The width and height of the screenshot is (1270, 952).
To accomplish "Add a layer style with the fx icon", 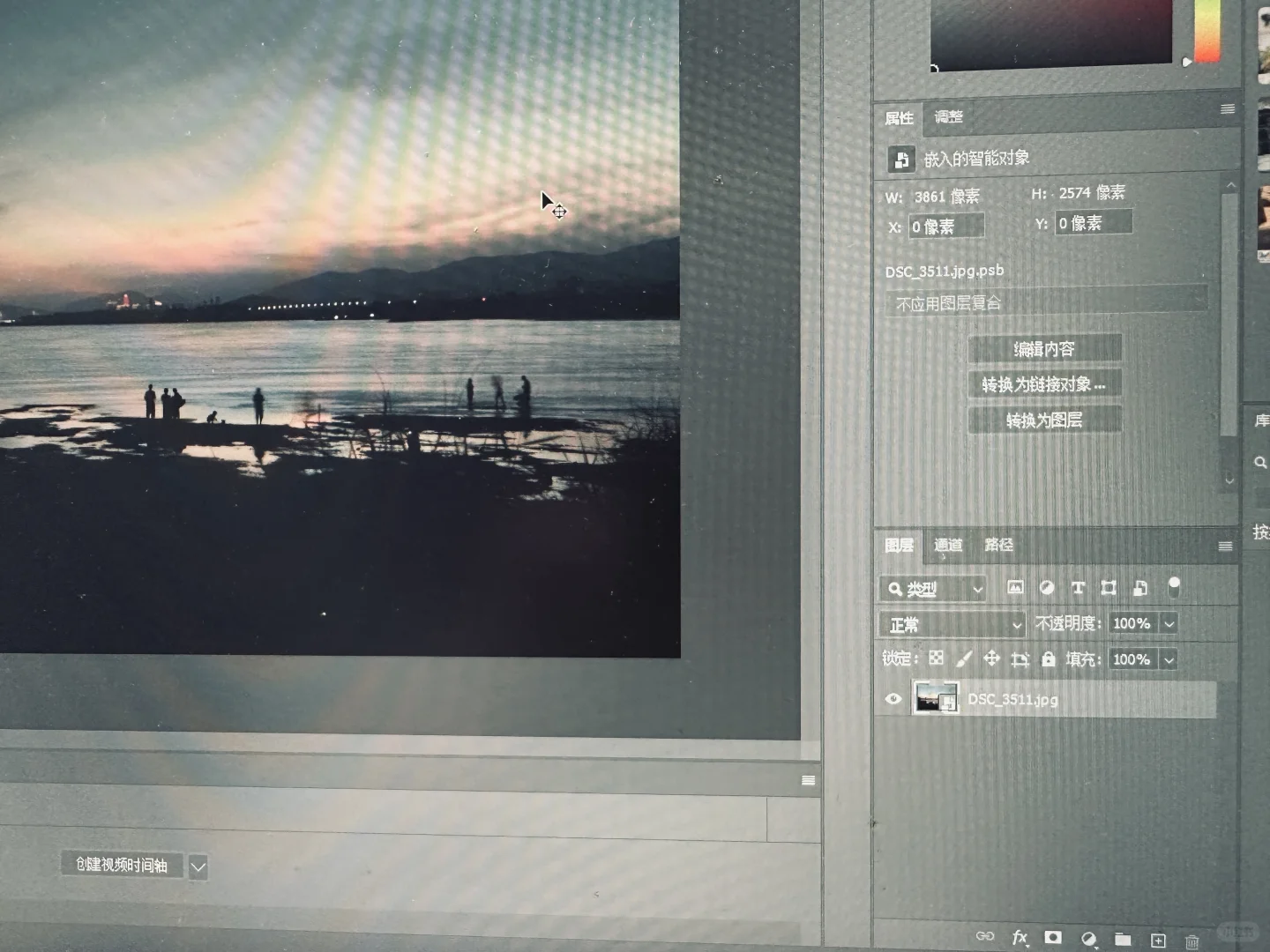I will click(x=1020, y=937).
